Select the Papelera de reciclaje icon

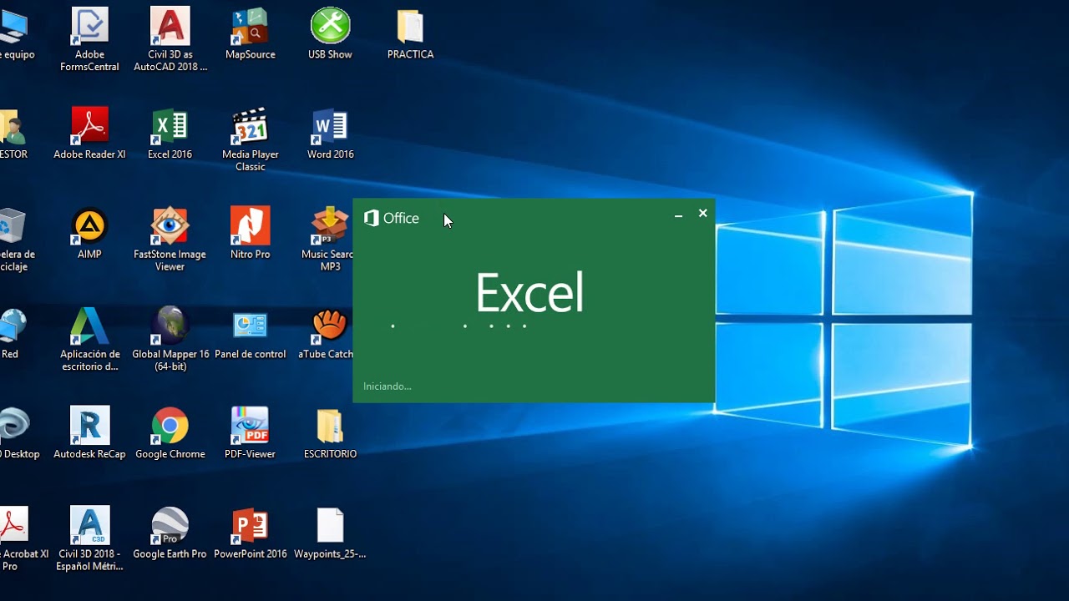[15, 240]
